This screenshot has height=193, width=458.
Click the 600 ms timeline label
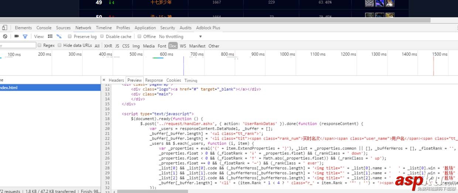pos(167,54)
